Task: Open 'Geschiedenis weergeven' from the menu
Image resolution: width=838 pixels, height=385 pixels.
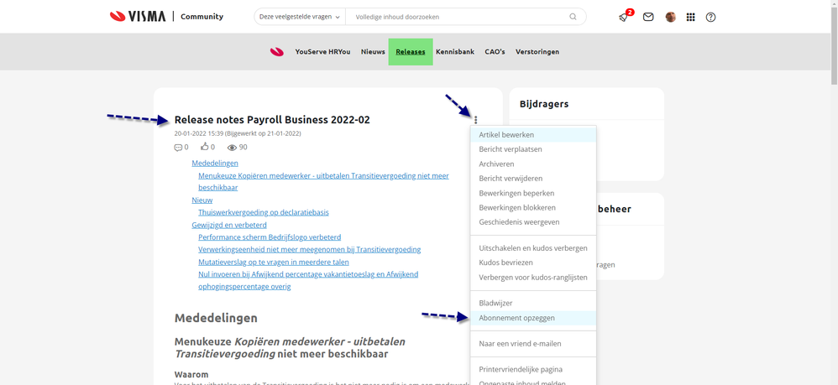Action: tap(533, 222)
